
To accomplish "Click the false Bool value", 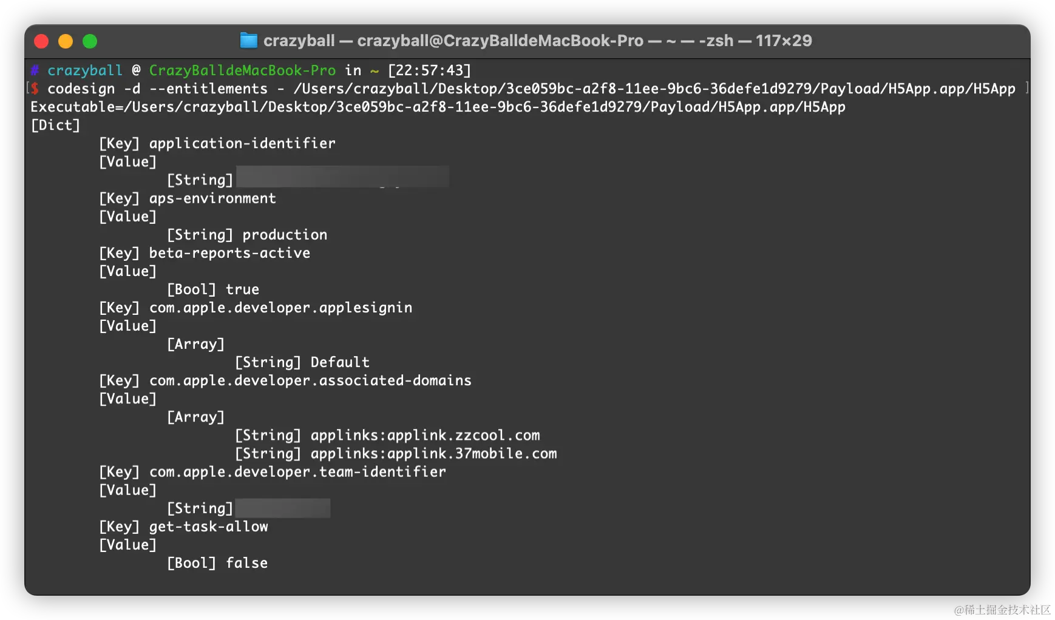I will coord(246,563).
